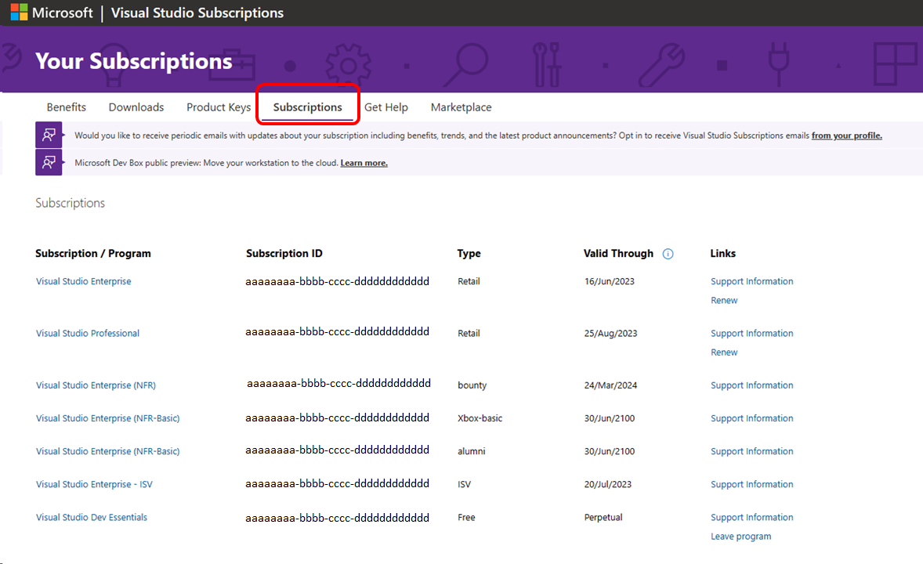Select subscription ID in the Xbox-basic row

pos(337,418)
